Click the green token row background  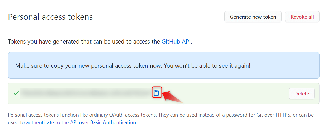[x=164, y=93]
